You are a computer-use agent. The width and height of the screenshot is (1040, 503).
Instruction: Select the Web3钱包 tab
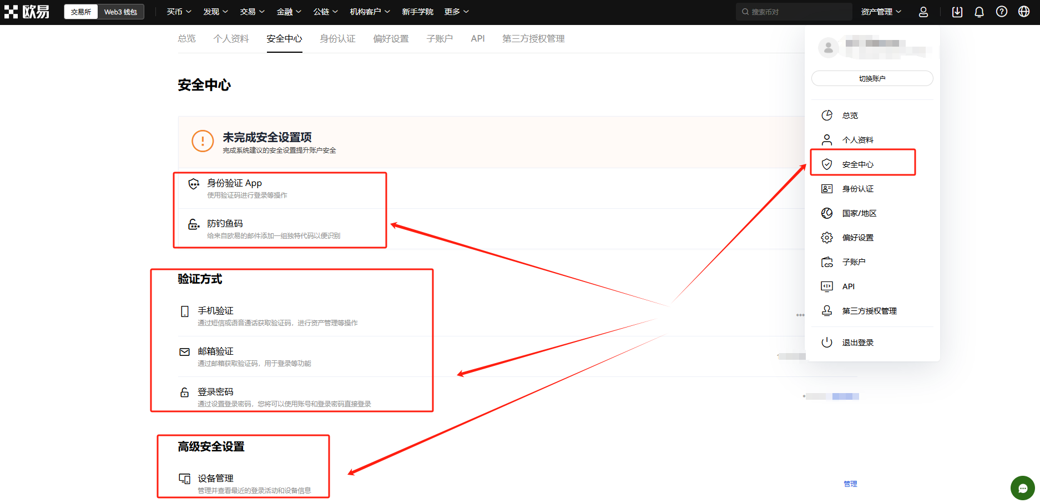coord(120,11)
